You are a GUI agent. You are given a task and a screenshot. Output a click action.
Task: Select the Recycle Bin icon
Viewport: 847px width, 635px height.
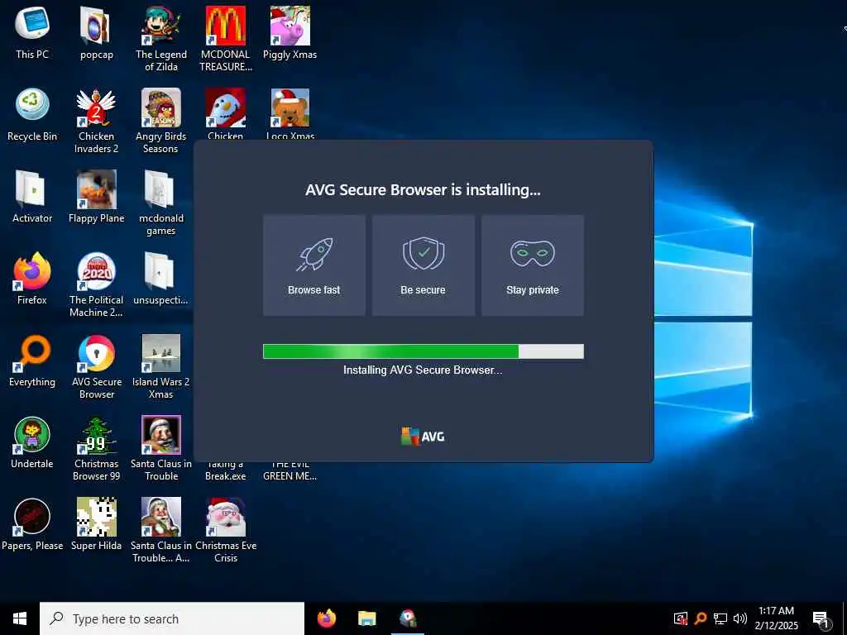32,114
